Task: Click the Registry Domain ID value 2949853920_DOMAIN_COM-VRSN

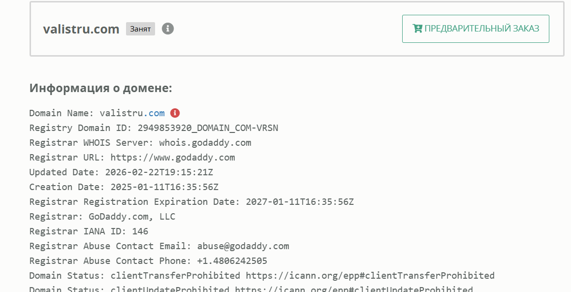Action: click(x=208, y=128)
